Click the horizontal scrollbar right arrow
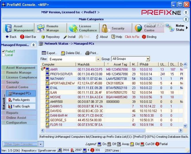The width and height of the screenshot is (191, 154). [x=180, y=131]
